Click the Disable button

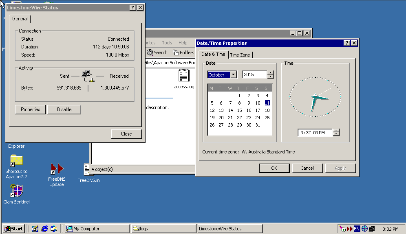point(64,109)
